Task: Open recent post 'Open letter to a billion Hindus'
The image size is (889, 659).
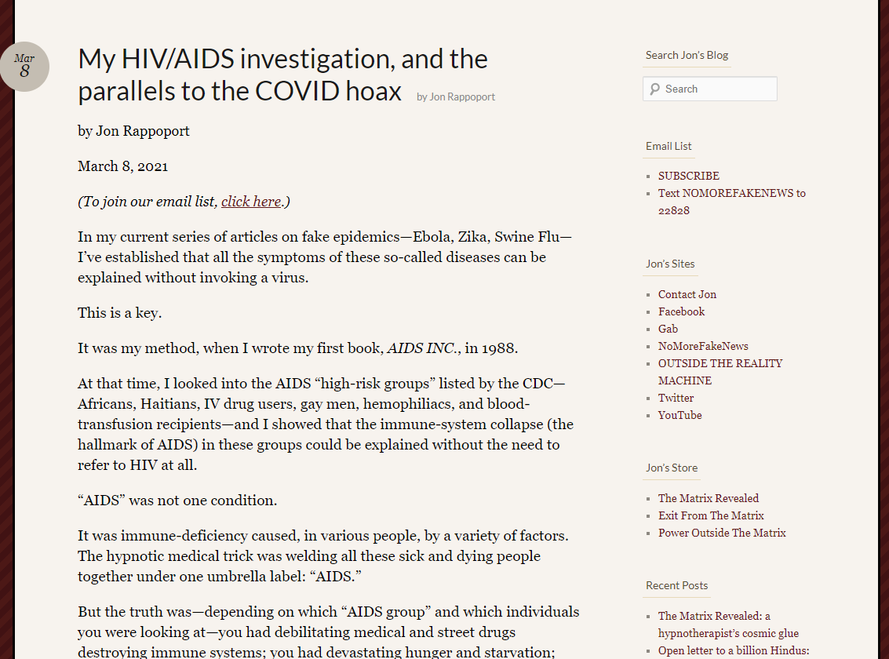Action: pyautogui.click(x=734, y=650)
